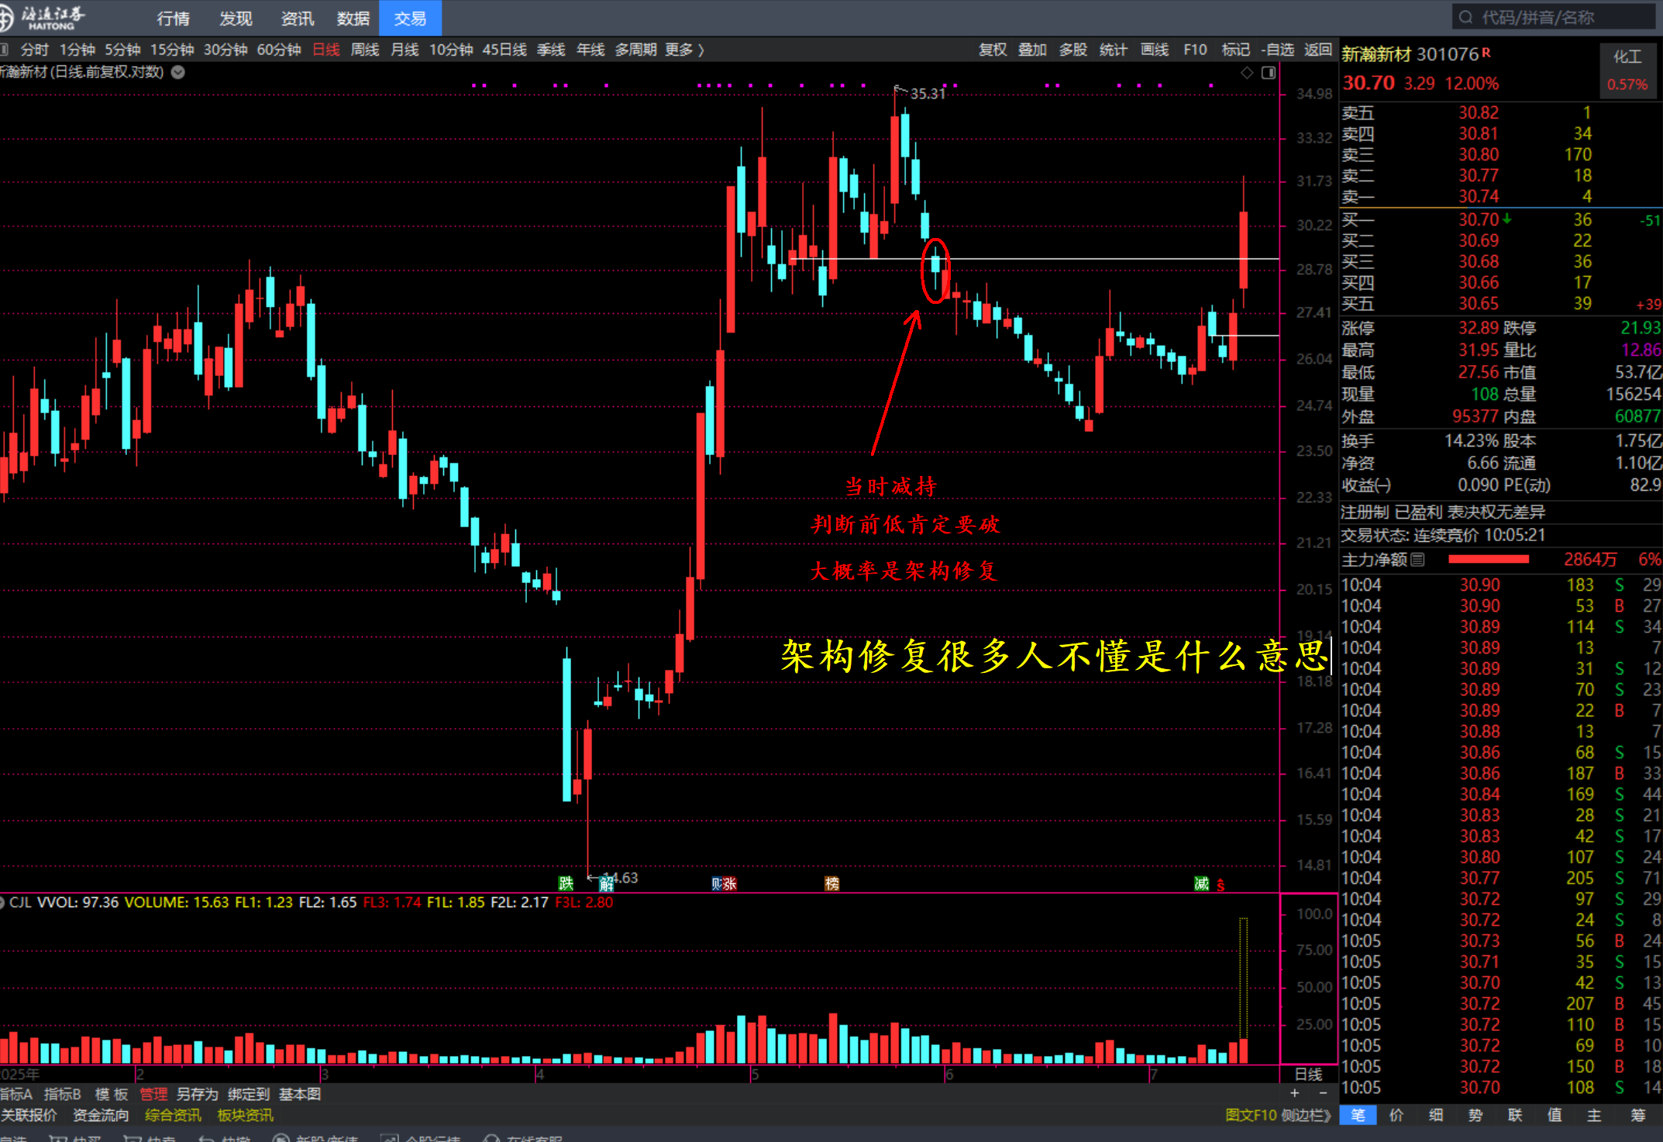Viewport: 1663px width, 1142px height.
Task: Click 返回 to go back
Action: (1318, 50)
